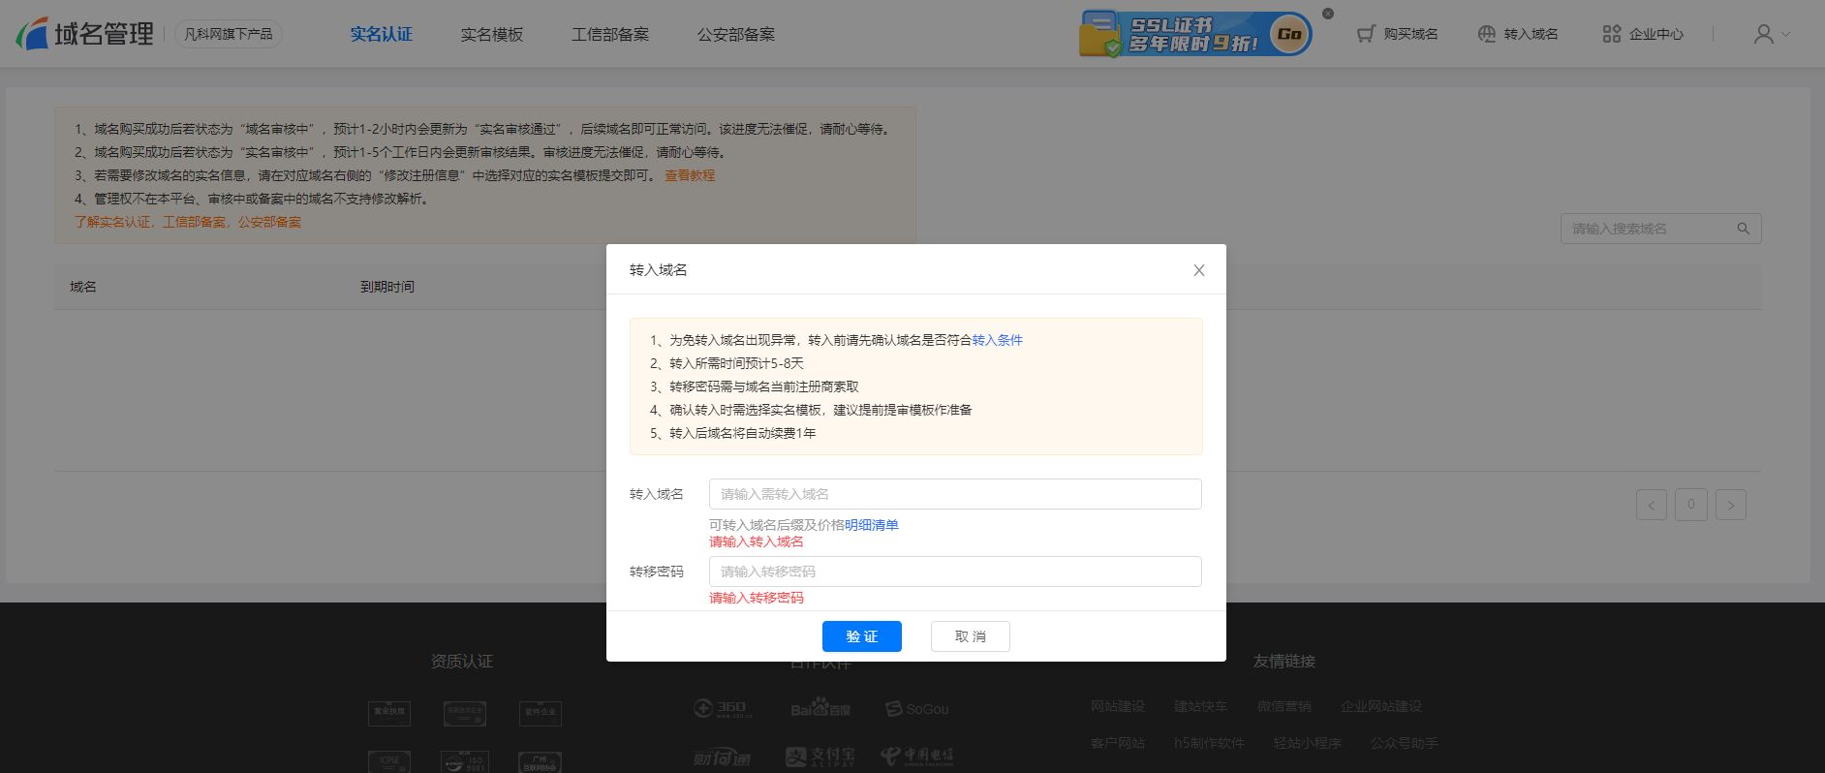Viewport: 1825px width, 773px height.
Task: Open the 转入条件 link
Action: (x=998, y=340)
